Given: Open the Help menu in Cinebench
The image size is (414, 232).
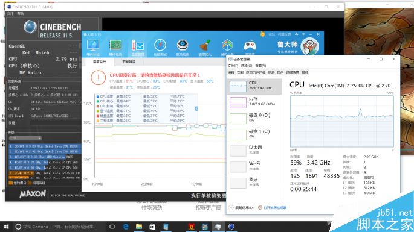Looking at the screenshot, I should coord(21,14).
